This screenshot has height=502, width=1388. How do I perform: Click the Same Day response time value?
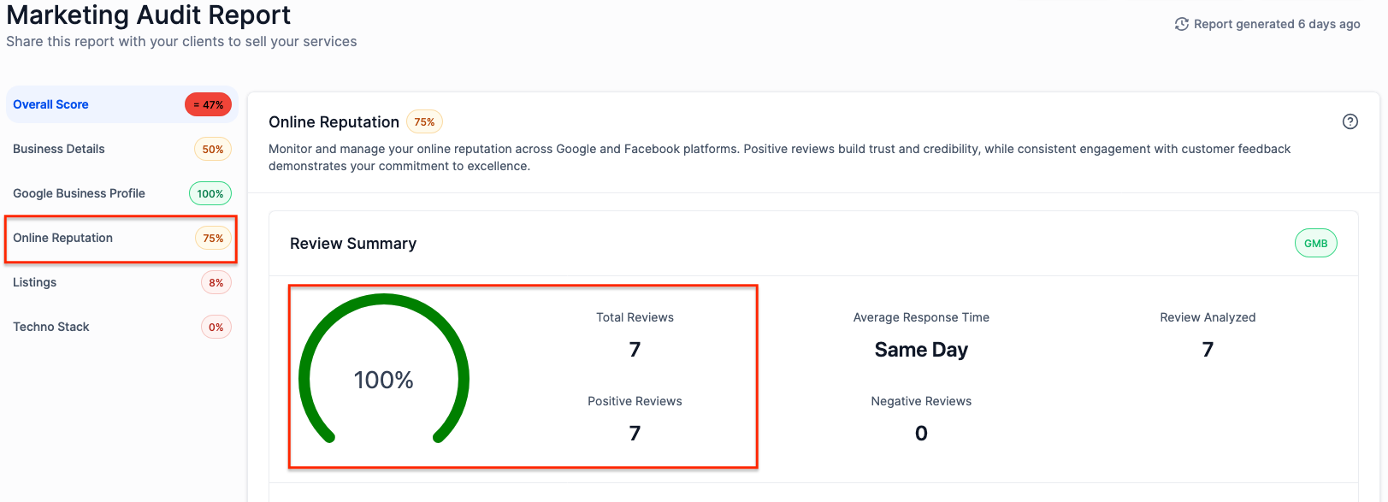(921, 350)
